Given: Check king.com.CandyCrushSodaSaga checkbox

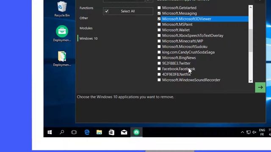Looking at the screenshot, I should 159,52.
